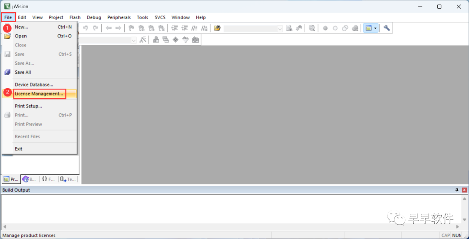
Task: Click the Project Window layout icon
Action: 369,28
